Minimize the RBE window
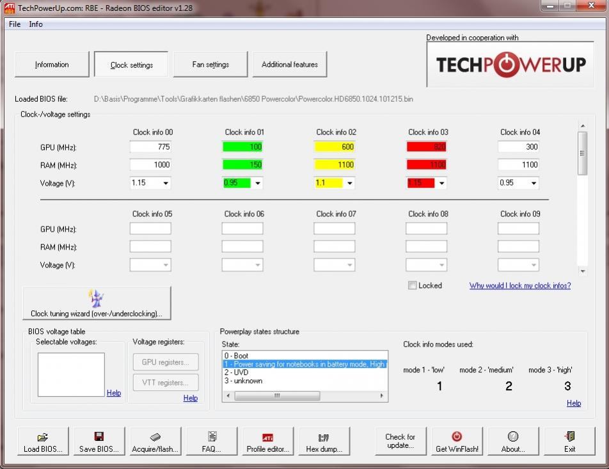This screenshot has height=469, width=609. point(550,6)
